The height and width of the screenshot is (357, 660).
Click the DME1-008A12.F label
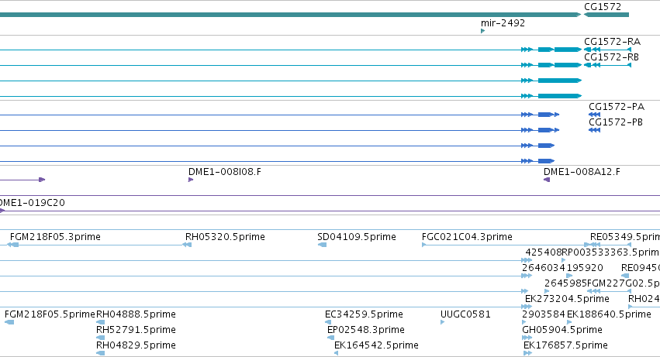pos(582,172)
